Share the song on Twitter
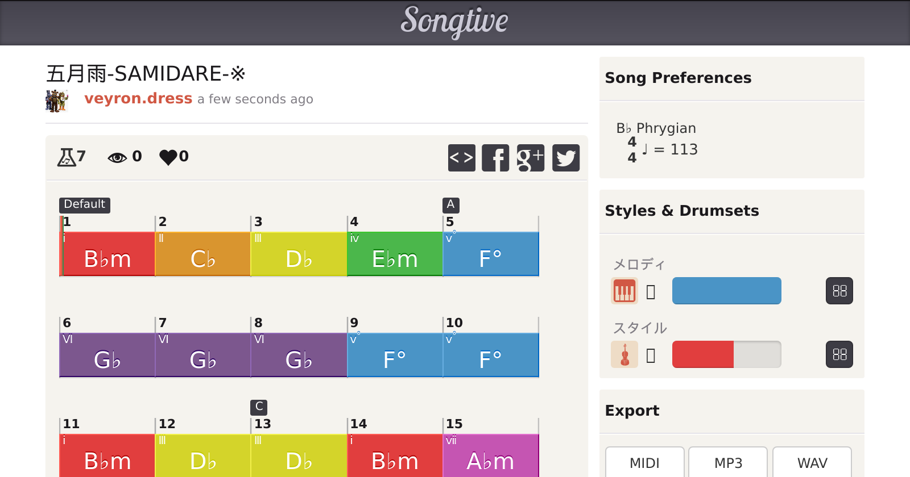The height and width of the screenshot is (477, 910). click(x=566, y=158)
